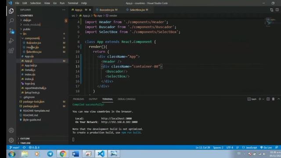The image size is (281, 158).
Task: Switch to the Problems panel tab
Action: (x=78, y=99)
